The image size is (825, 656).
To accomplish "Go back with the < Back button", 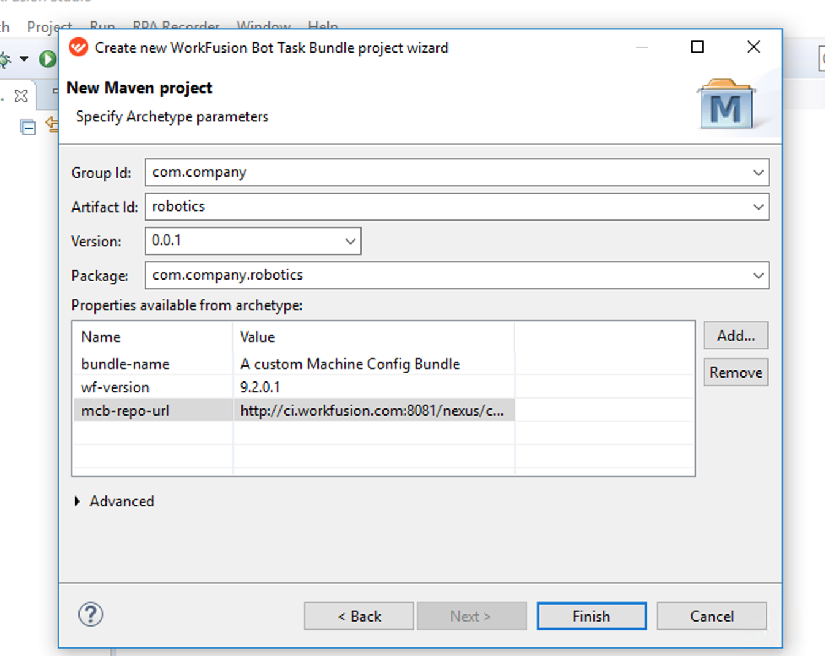I will point(359,616).
